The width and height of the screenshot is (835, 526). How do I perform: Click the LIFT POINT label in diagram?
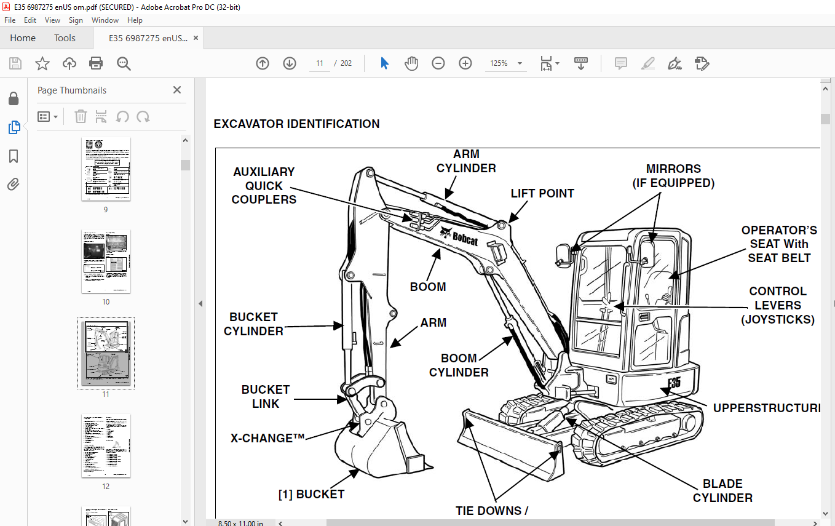542,193
